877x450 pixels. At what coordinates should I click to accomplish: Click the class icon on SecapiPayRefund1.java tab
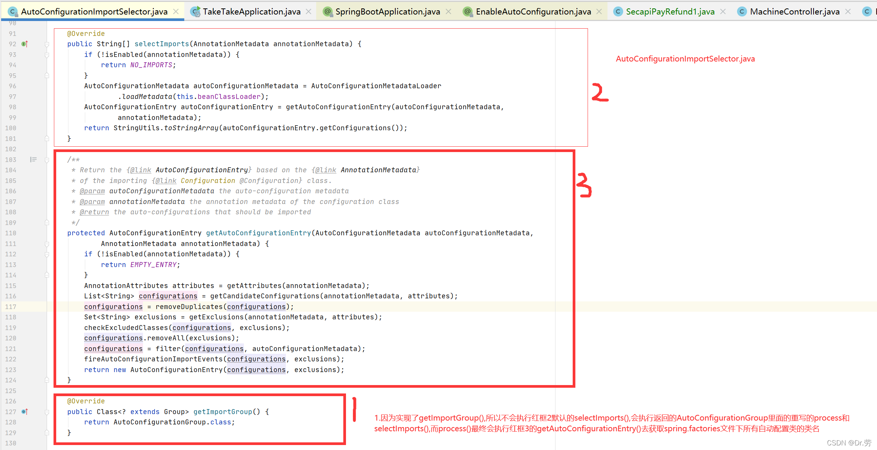618,11
